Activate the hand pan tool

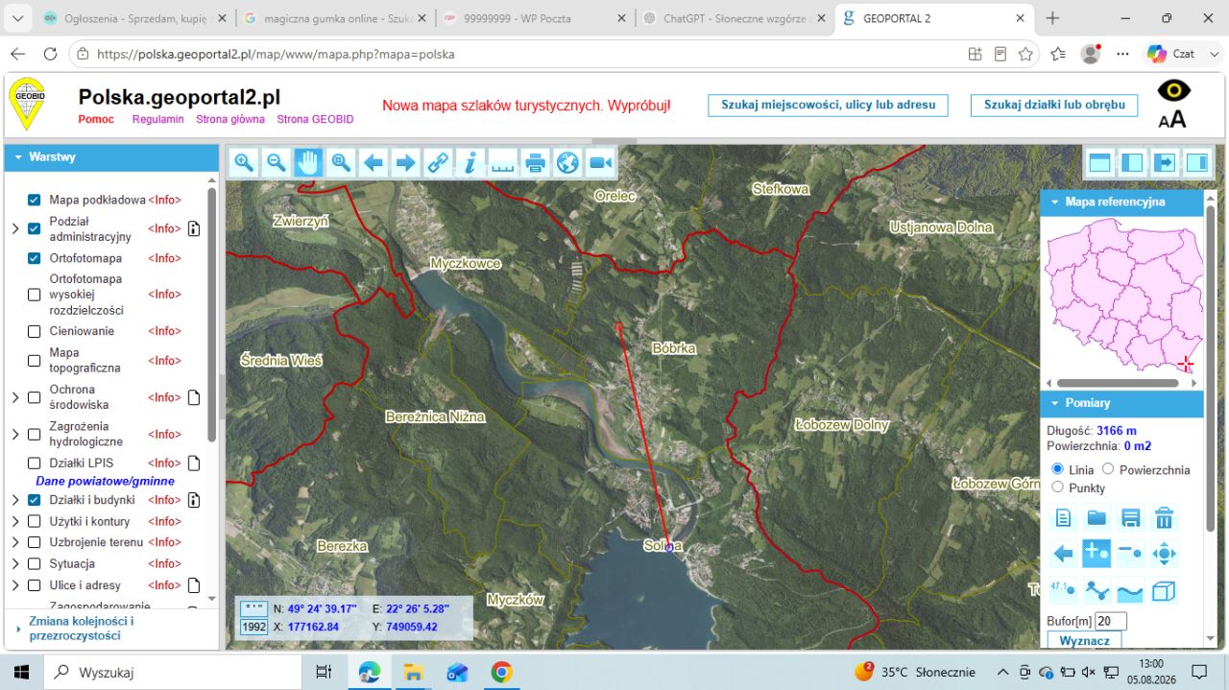tap(308, 163)
